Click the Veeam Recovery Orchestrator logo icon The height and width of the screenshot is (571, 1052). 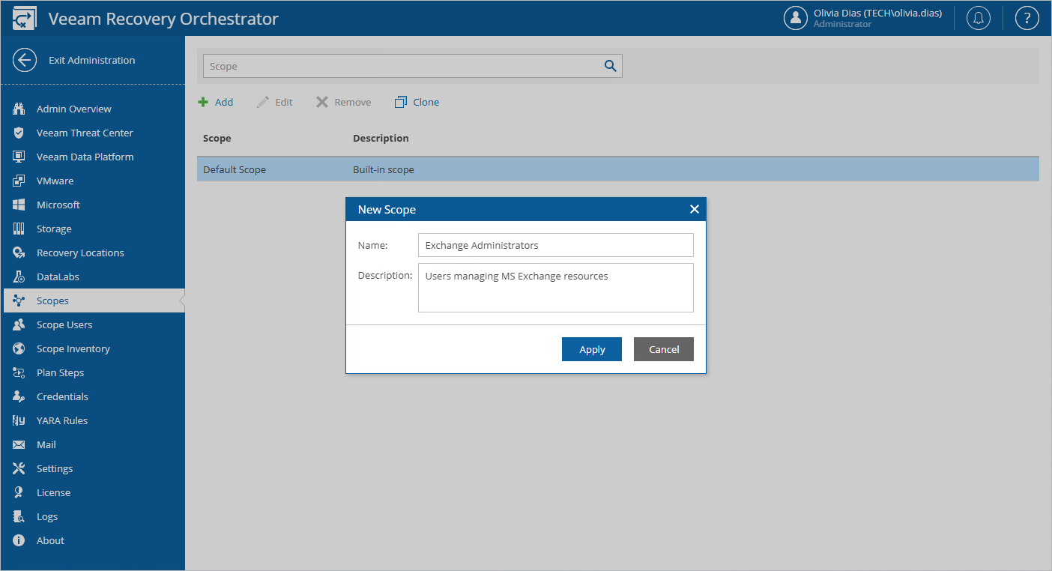tap(25, 19)
